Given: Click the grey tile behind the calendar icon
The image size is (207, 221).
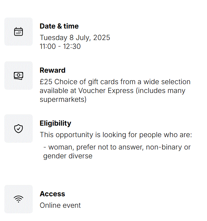Looking at the screenshot, I should 18,31.
